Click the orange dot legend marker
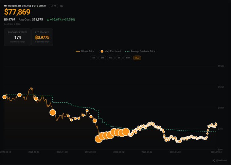 point(102,51)
